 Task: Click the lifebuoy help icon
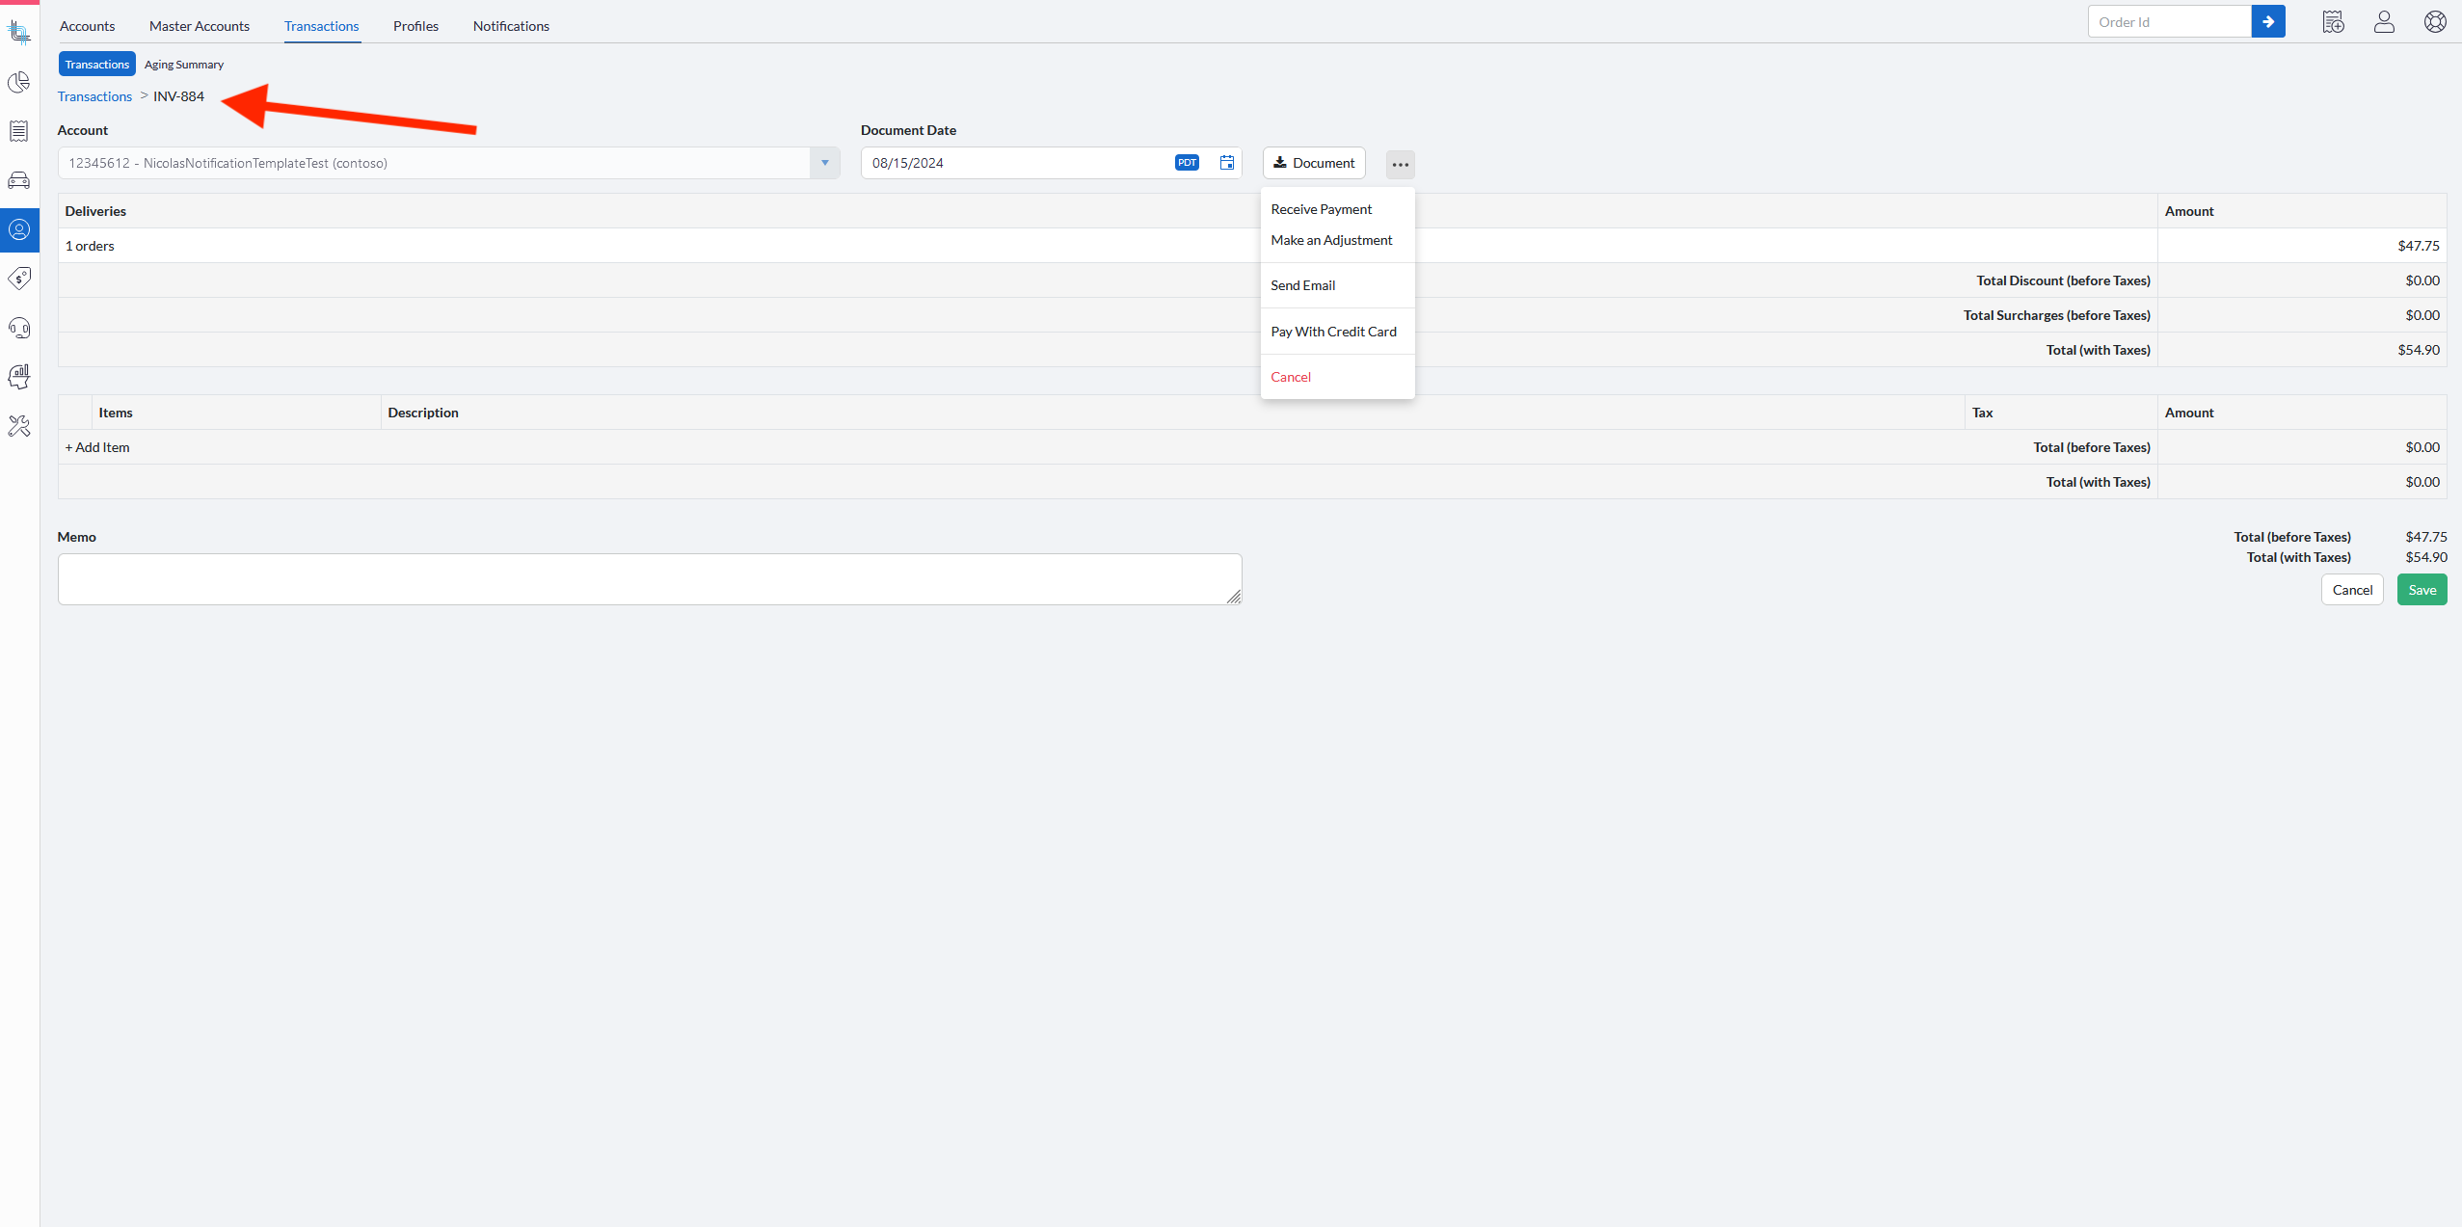point(2435,22)
